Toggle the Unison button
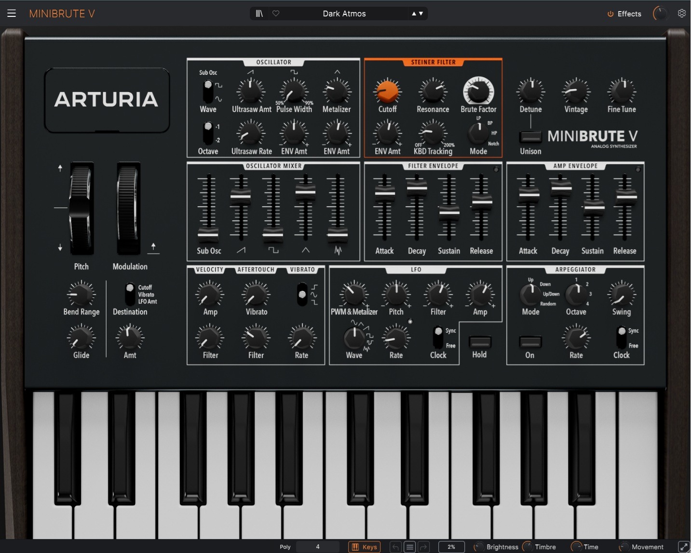Image resolution: width=692 pixels, height=553 pixels. point(530,137)
